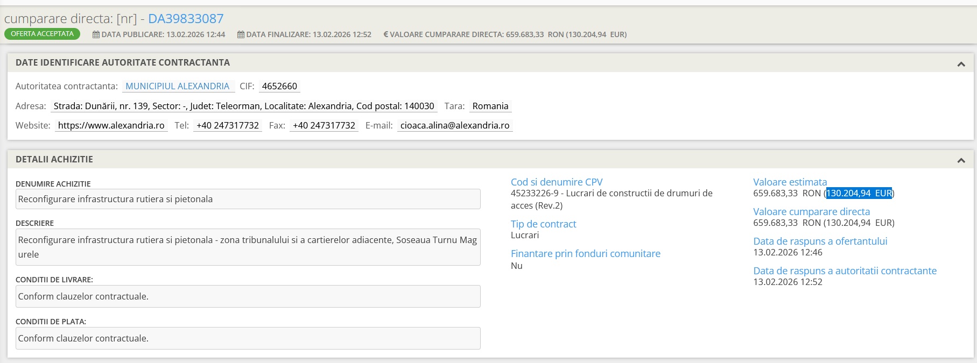Click the calendar icon beside Data Publicare
The height and width of the screenshot is (363, 977).
[x=96, y=34]
